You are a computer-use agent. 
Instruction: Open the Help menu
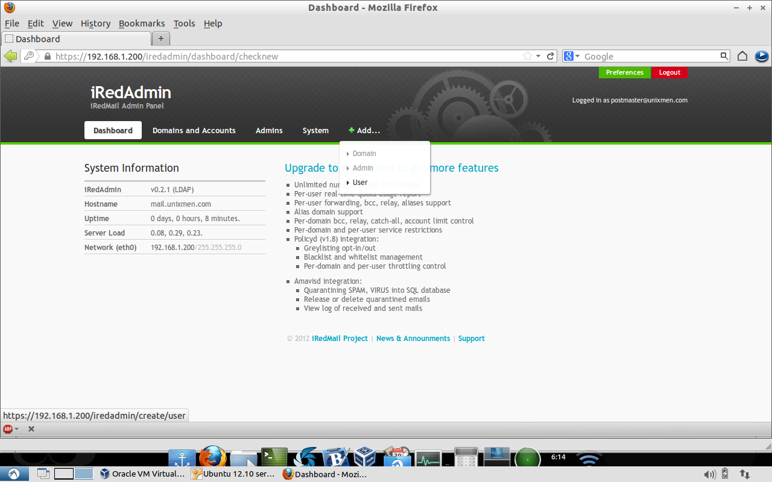[x=213, y=23]
